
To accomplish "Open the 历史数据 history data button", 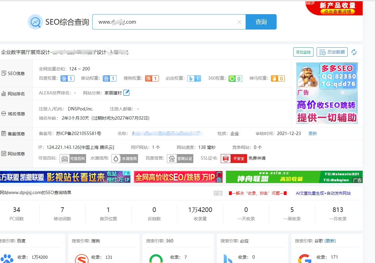I will coord(332,52).
